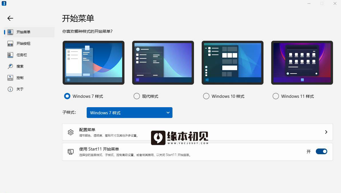This screenshot has height=193, width=341.
Task: Click the 使用 Start11 开始菜单 row title
Action: tap(99, 149)
